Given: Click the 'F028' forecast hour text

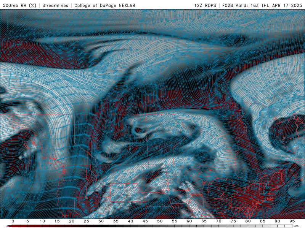Looking at the screenshot, I should [228, 5].
